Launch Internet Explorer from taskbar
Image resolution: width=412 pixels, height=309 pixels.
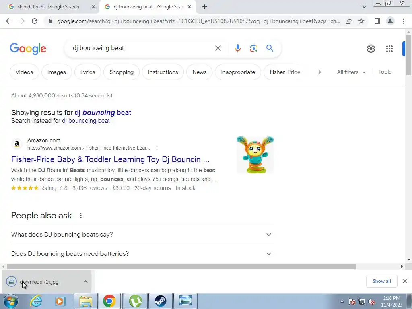tap(36, 301)
